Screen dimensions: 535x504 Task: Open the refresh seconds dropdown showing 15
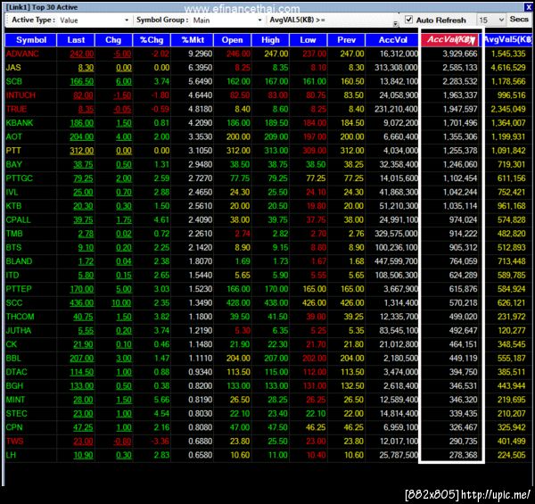(x=501, y=20)
